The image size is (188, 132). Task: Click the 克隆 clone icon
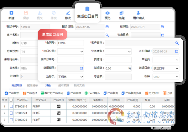[122, 13]
